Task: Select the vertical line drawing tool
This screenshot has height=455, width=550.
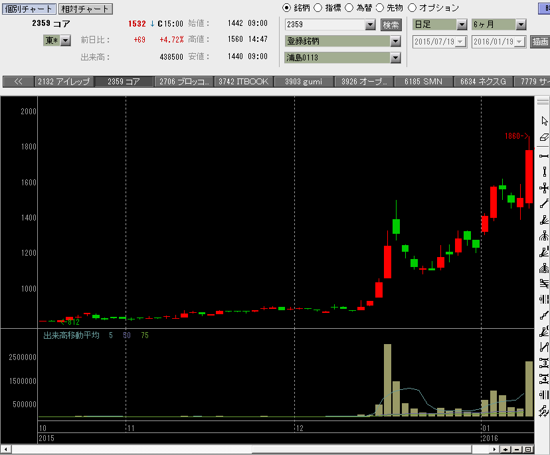Action: pos(544,172)
